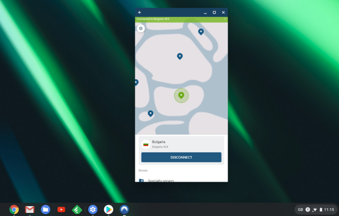Image resolution: width=339 pixels, height=216 pixels.
Task: Select the half-hidden pin beside the window border
Action: pyautogui.click(x=136, y=82)
